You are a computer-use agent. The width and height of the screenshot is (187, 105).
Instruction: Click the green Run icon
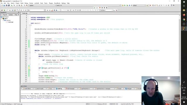tap(125, 5)
